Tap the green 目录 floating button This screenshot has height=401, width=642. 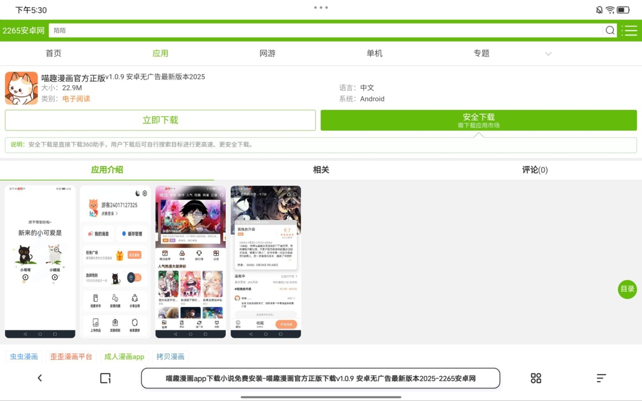tap(627, 289)
